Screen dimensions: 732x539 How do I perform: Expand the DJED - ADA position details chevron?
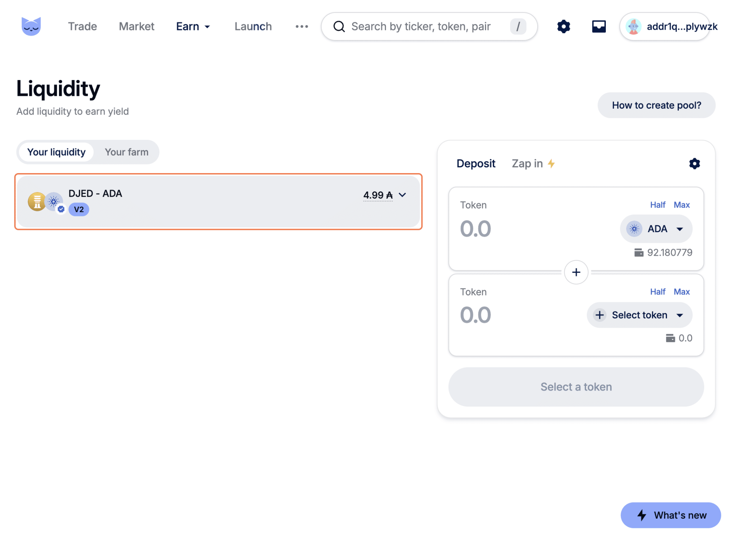[x=403, y=195]
